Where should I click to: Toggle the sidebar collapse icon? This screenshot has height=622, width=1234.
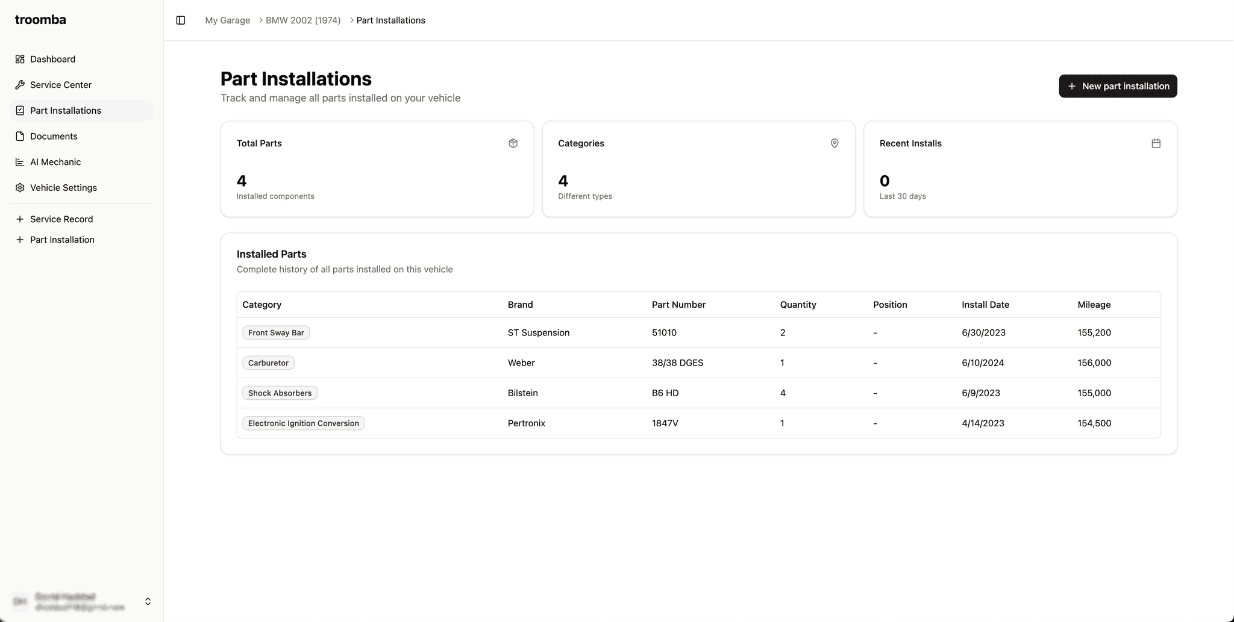[x=181, y=20]
